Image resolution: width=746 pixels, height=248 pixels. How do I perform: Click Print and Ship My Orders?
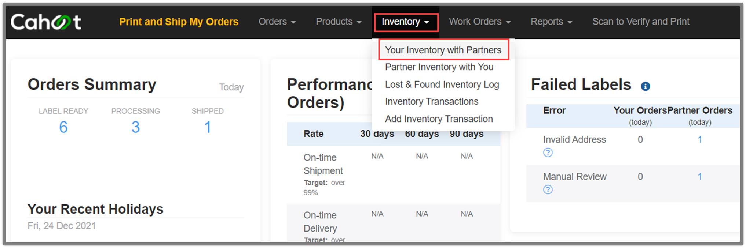click(x=179, y=22)
